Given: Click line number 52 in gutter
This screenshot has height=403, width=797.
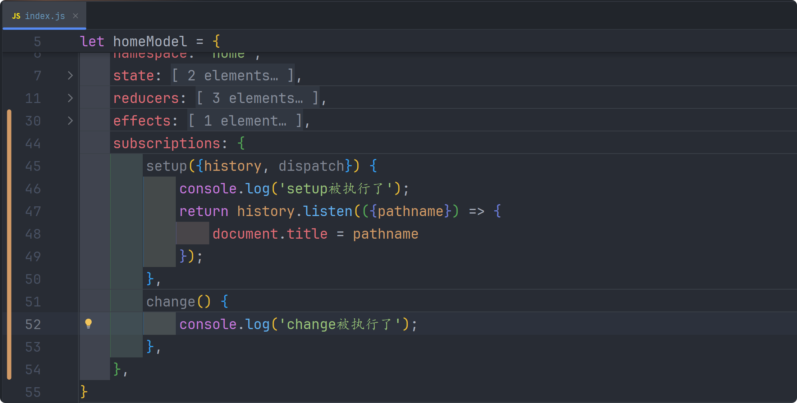Looking at the screenshot, I should click(x=33, y=324).
